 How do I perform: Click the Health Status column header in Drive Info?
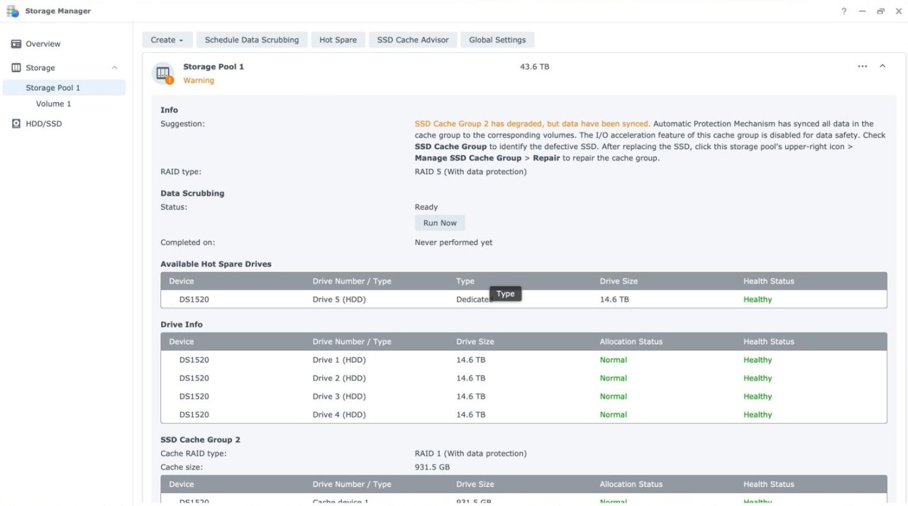(x=768, y=342)
